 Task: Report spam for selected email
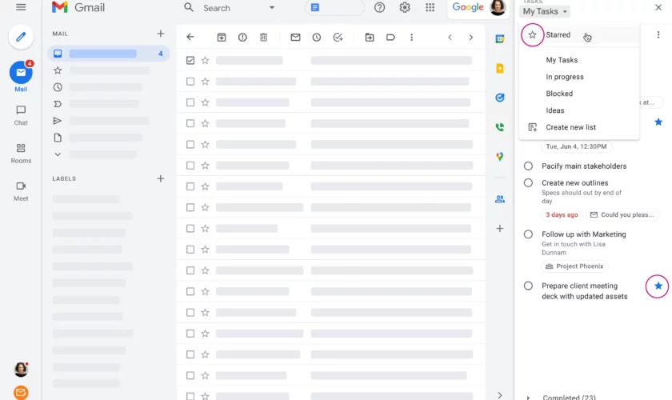coord(242,38)
